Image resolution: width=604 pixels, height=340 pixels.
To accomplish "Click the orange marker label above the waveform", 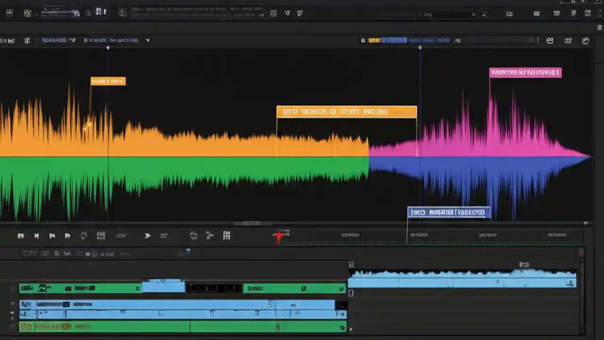I will point(108,81).
